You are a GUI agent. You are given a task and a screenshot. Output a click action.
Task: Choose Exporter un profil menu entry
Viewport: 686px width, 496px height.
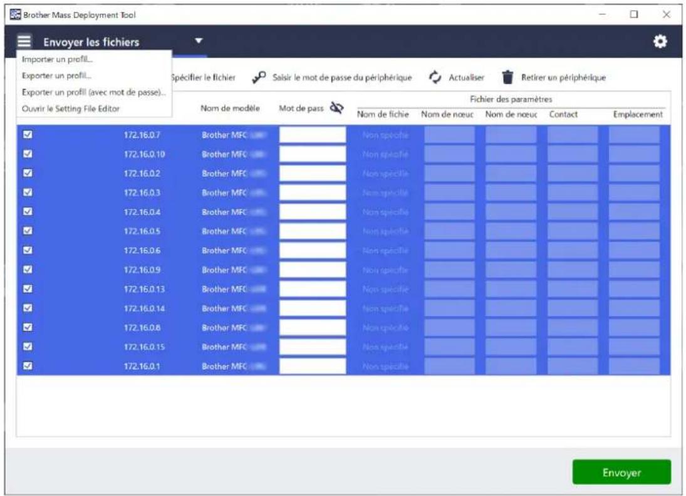pos(56,76)
